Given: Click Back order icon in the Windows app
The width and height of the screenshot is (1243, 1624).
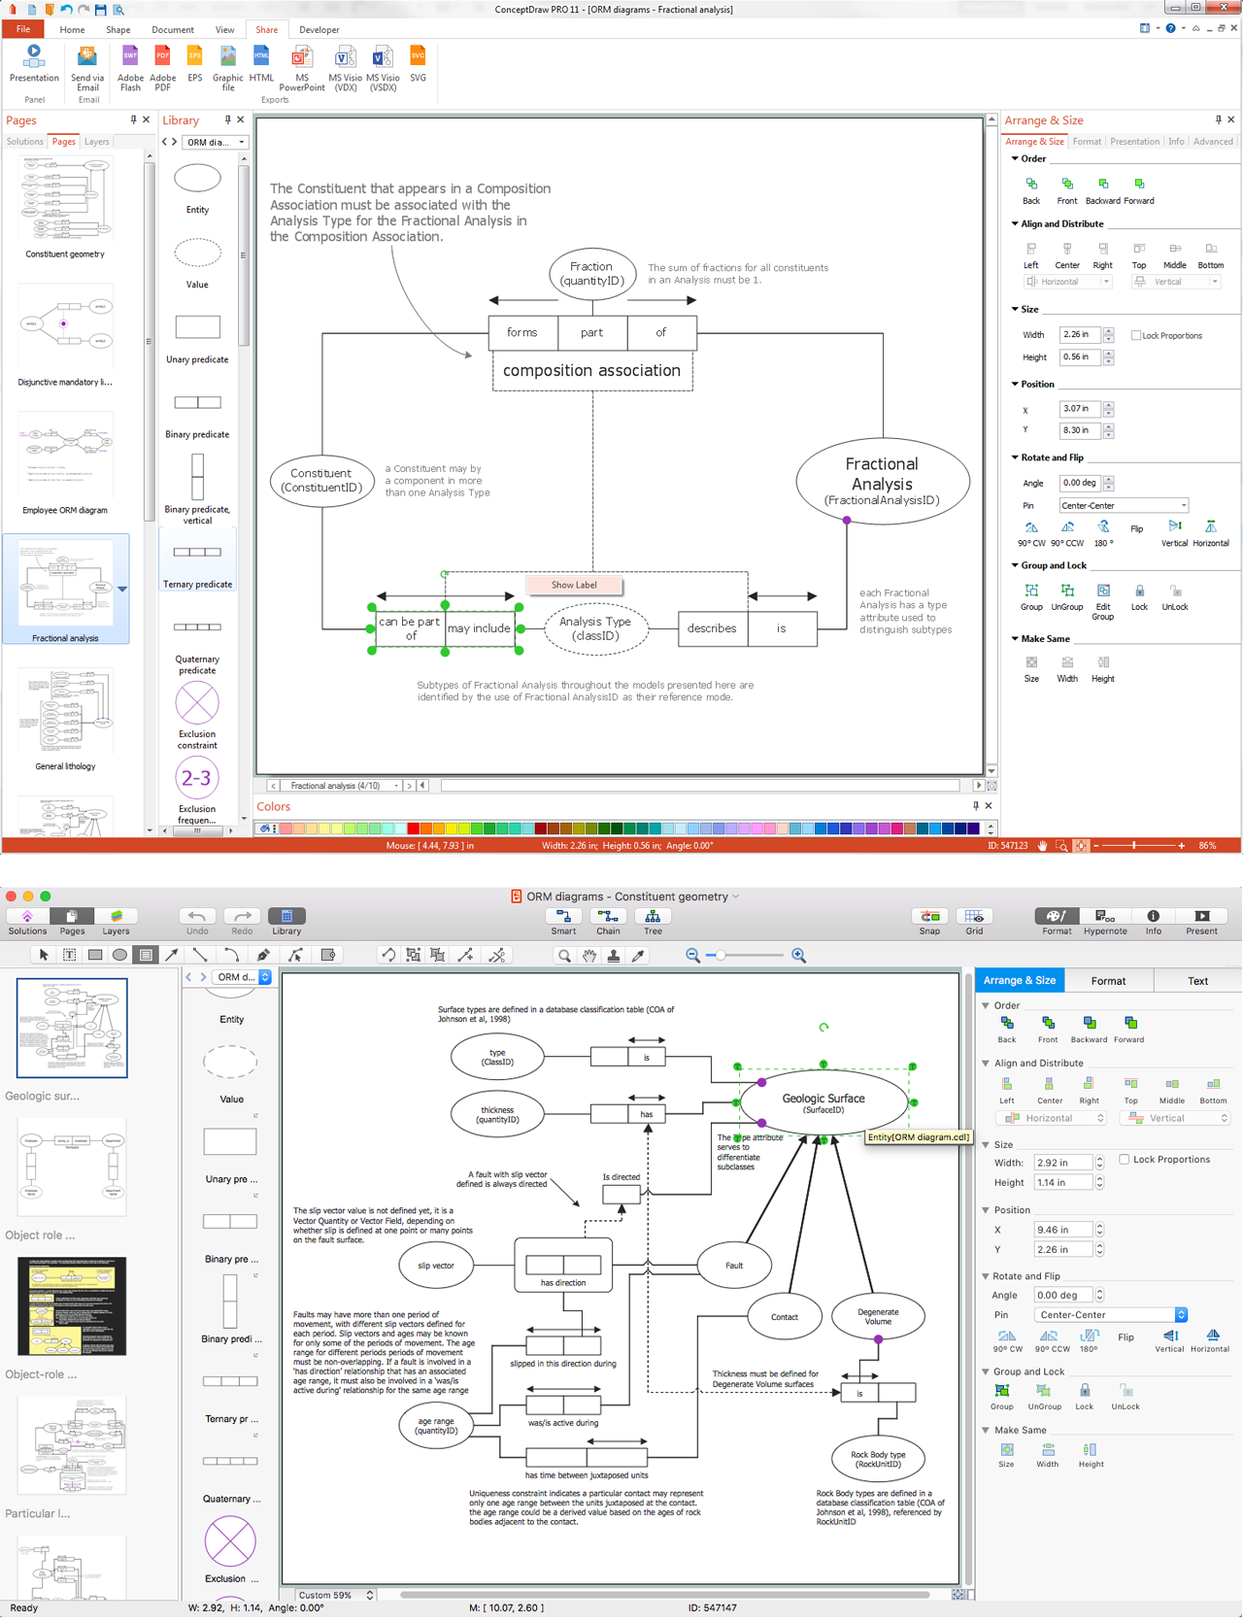Looking at the screenshot, I should click(x=1031, y=190).
